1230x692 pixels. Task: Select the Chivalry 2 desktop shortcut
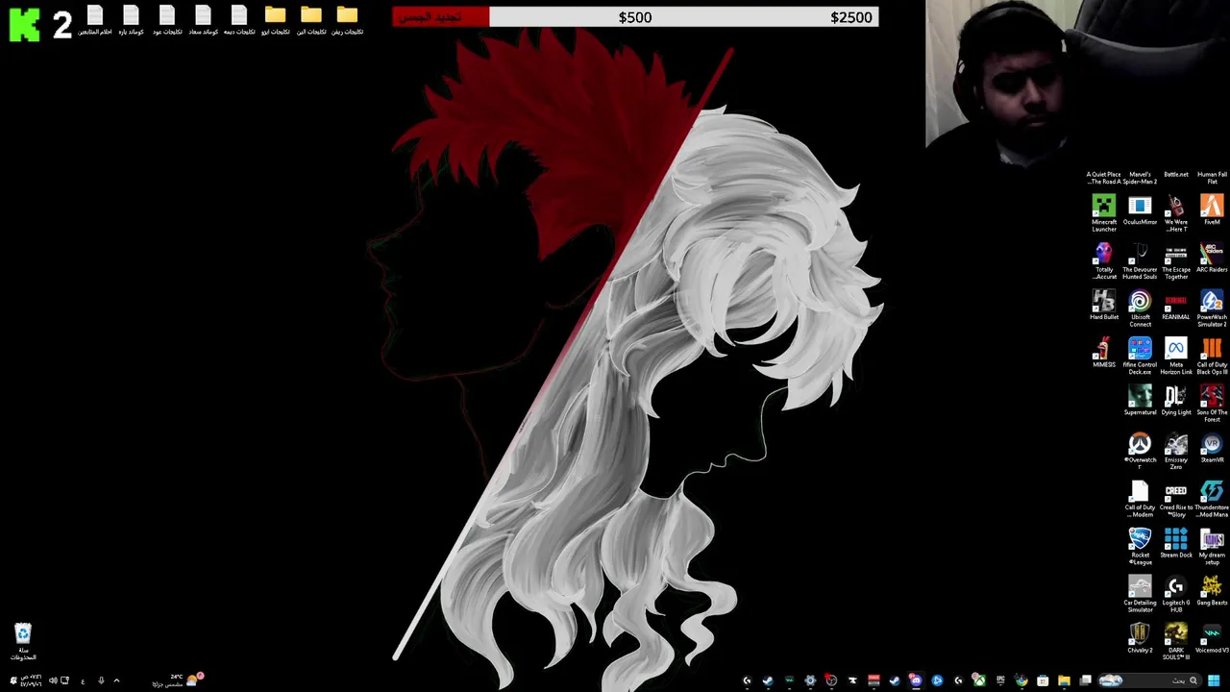click(1140, 638)
